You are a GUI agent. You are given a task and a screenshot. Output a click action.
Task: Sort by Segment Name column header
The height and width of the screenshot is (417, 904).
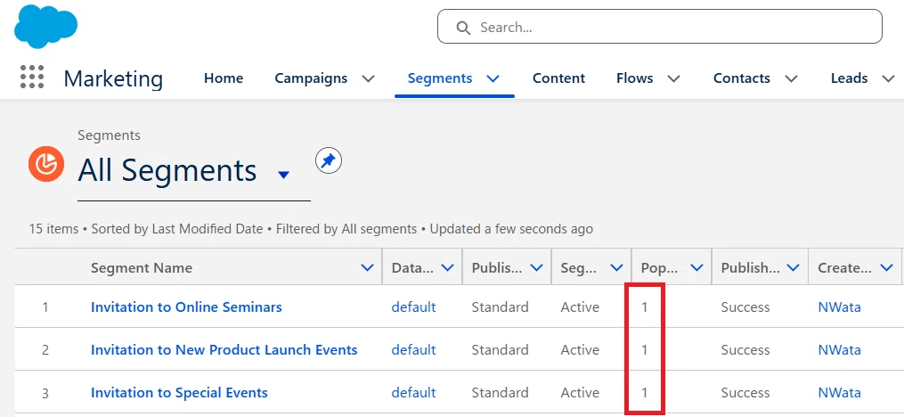click(142, 267)
